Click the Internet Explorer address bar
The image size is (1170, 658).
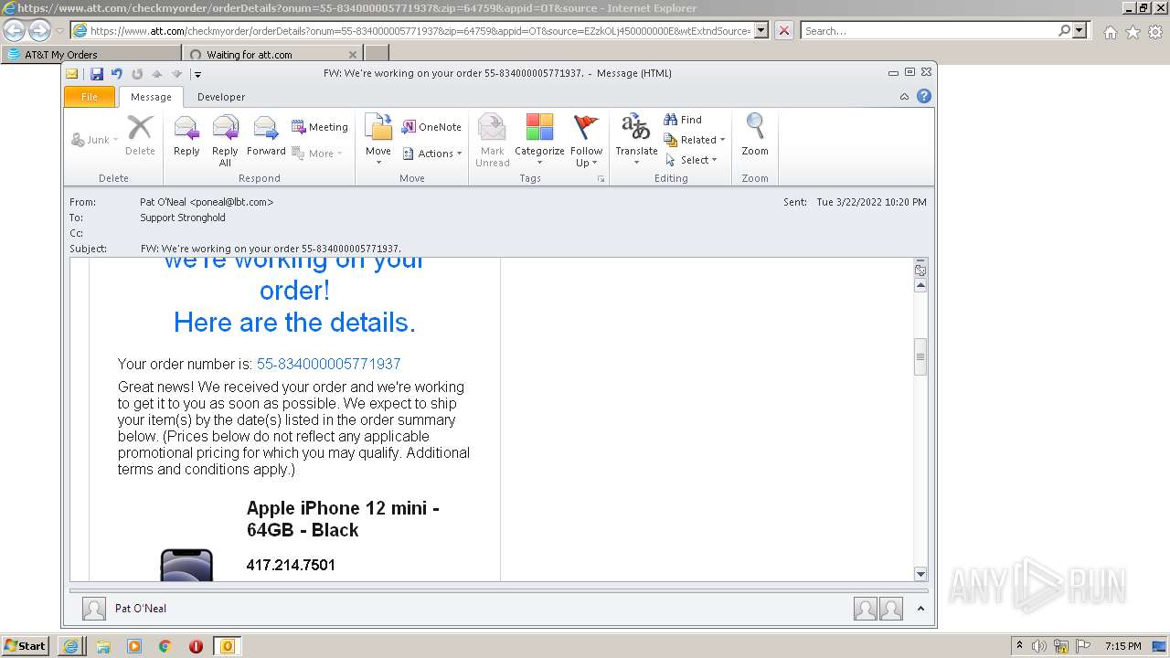click(x=420, y=31)
